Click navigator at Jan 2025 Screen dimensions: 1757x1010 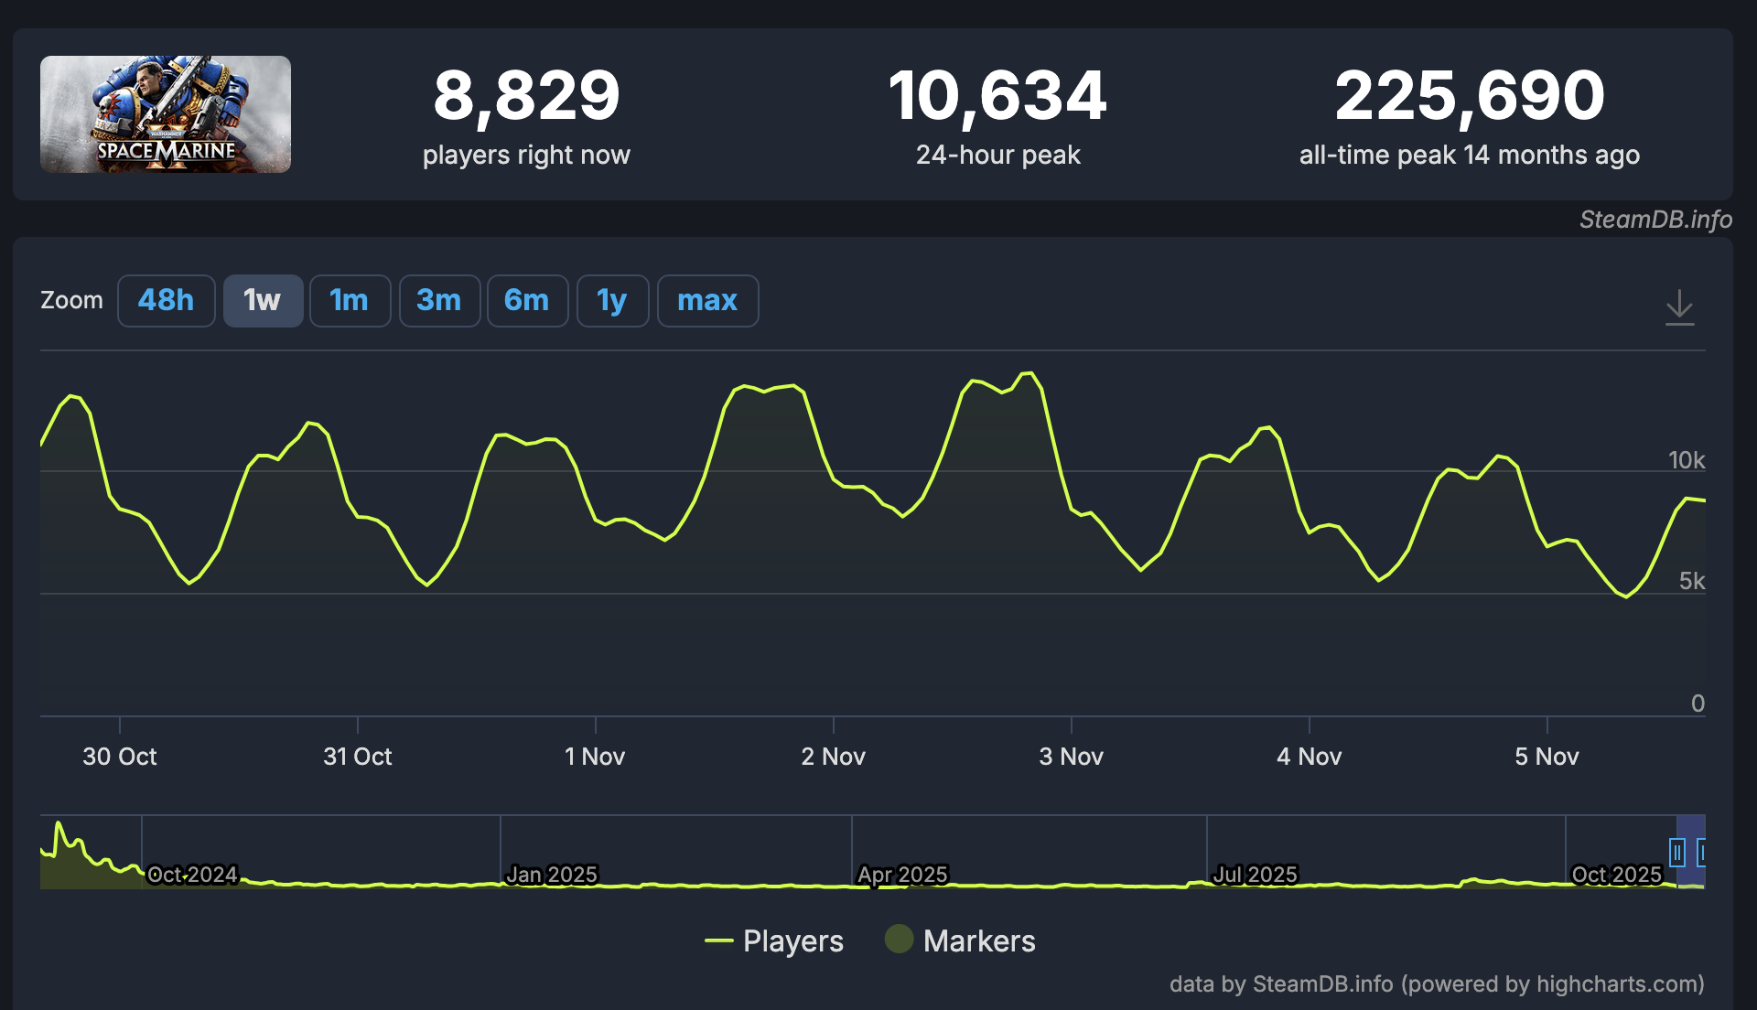551,875
